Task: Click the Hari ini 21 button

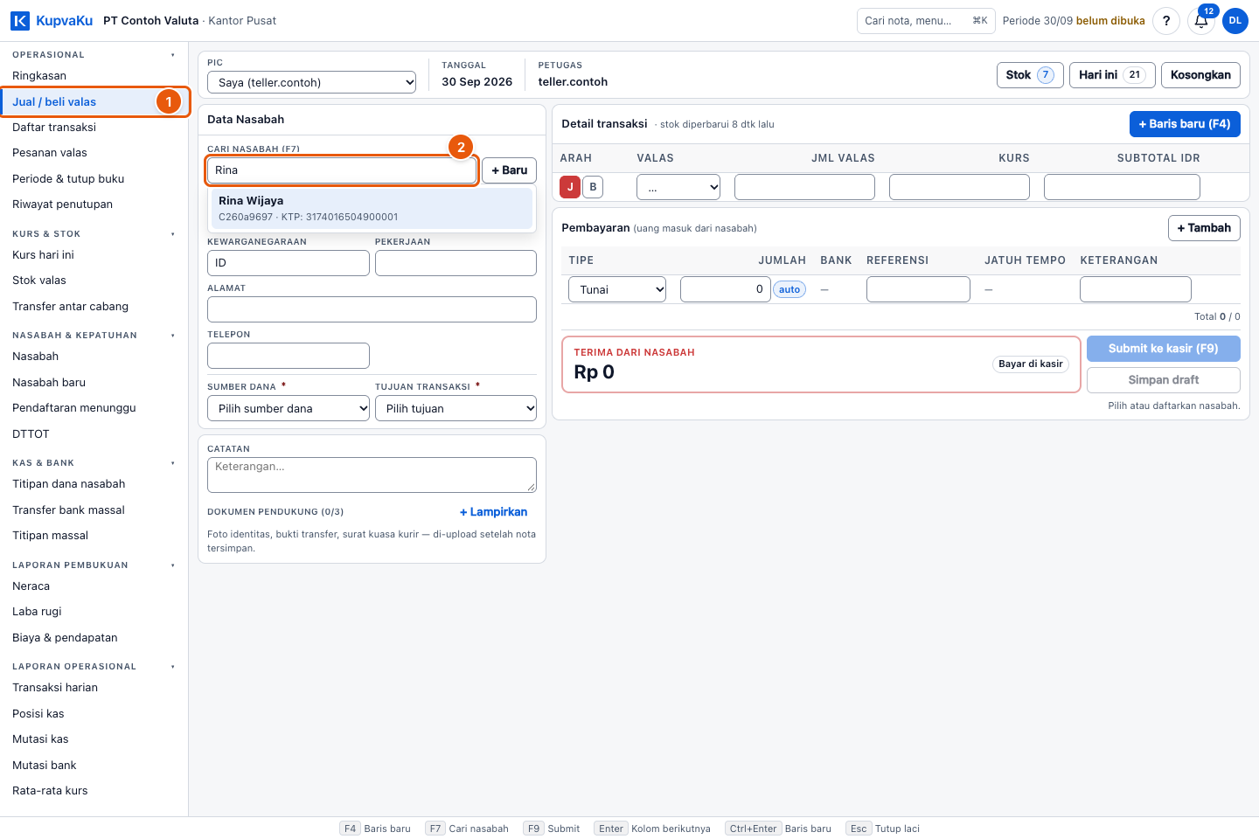Action: coord(1112,75)
